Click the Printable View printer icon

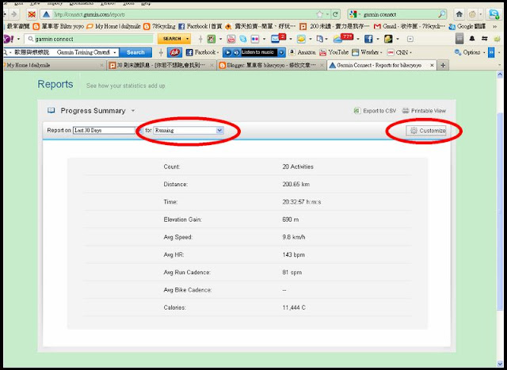point(406,111)
